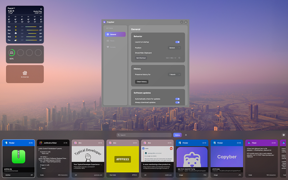Toggle Launch at startup switch
The width and height of the screenshot is (288, 180).
(x=177, y=42)
